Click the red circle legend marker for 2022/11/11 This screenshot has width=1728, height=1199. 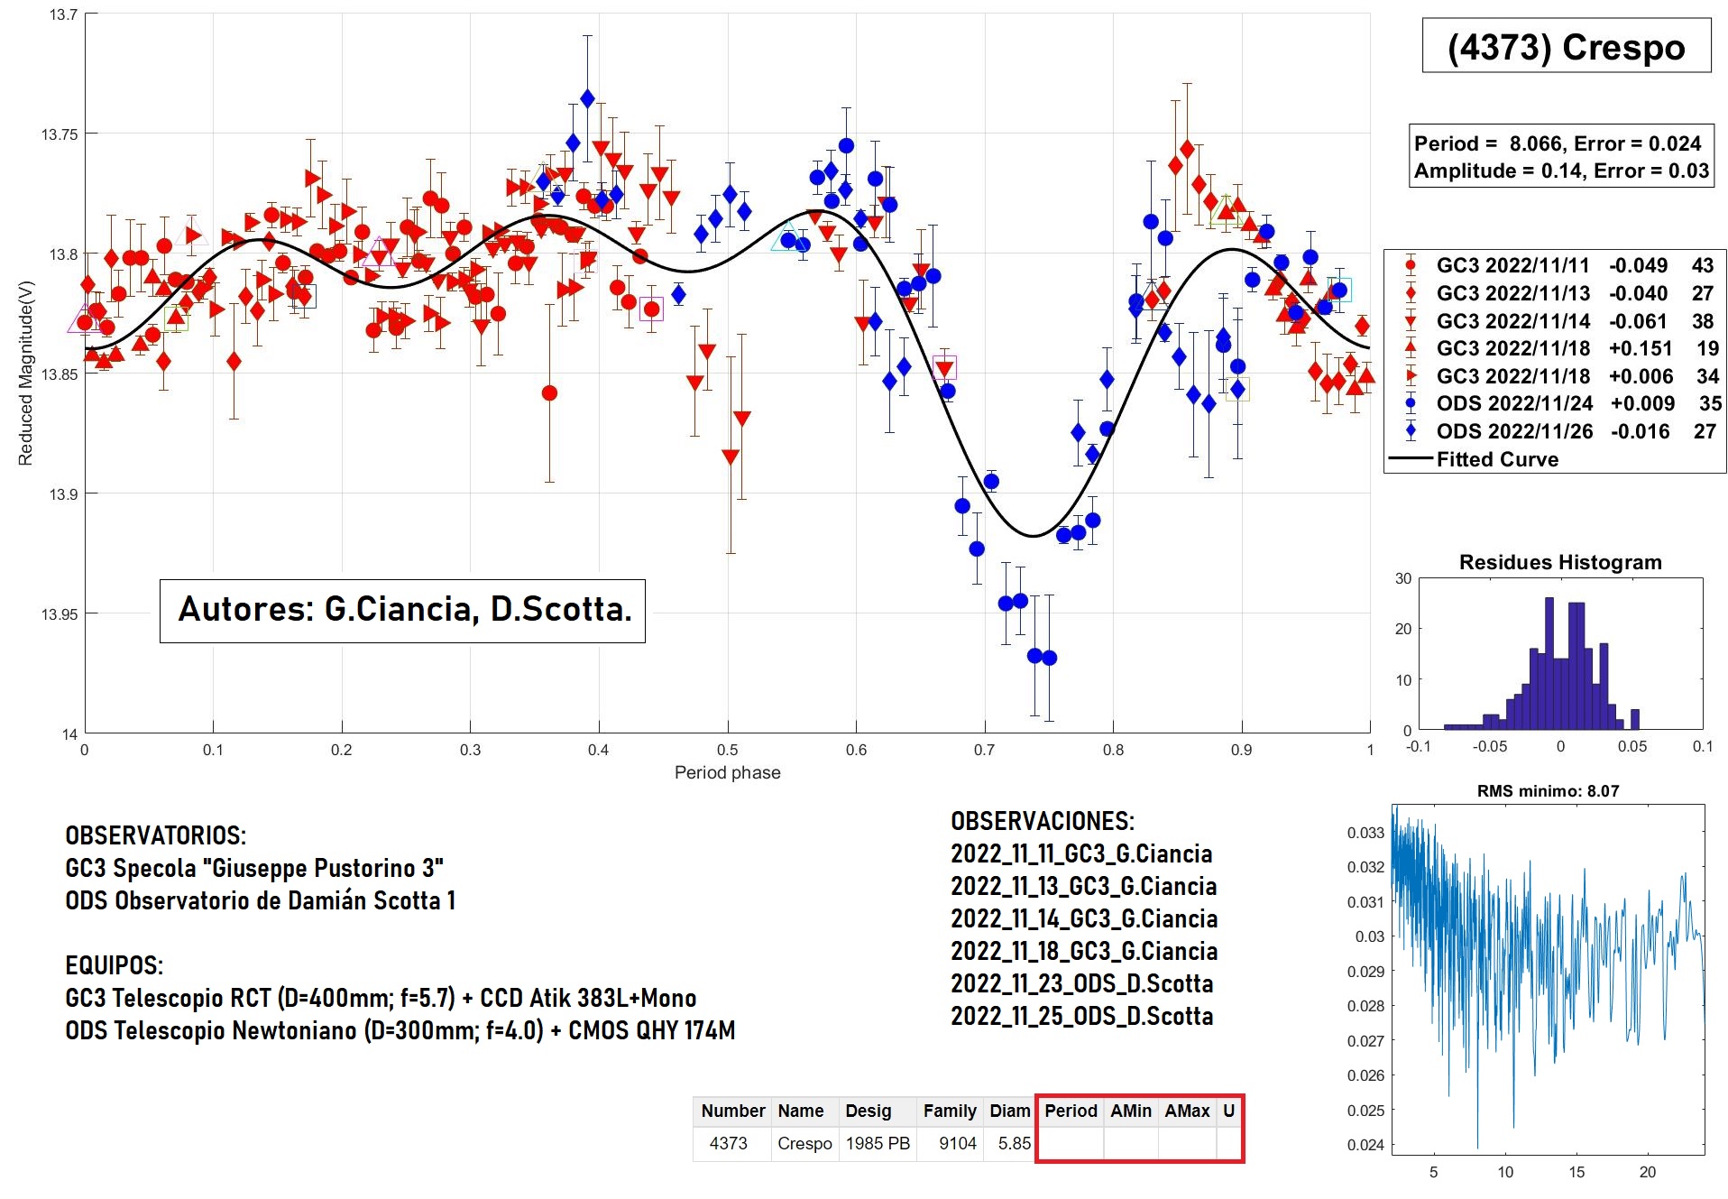(x=1411, y=265)
